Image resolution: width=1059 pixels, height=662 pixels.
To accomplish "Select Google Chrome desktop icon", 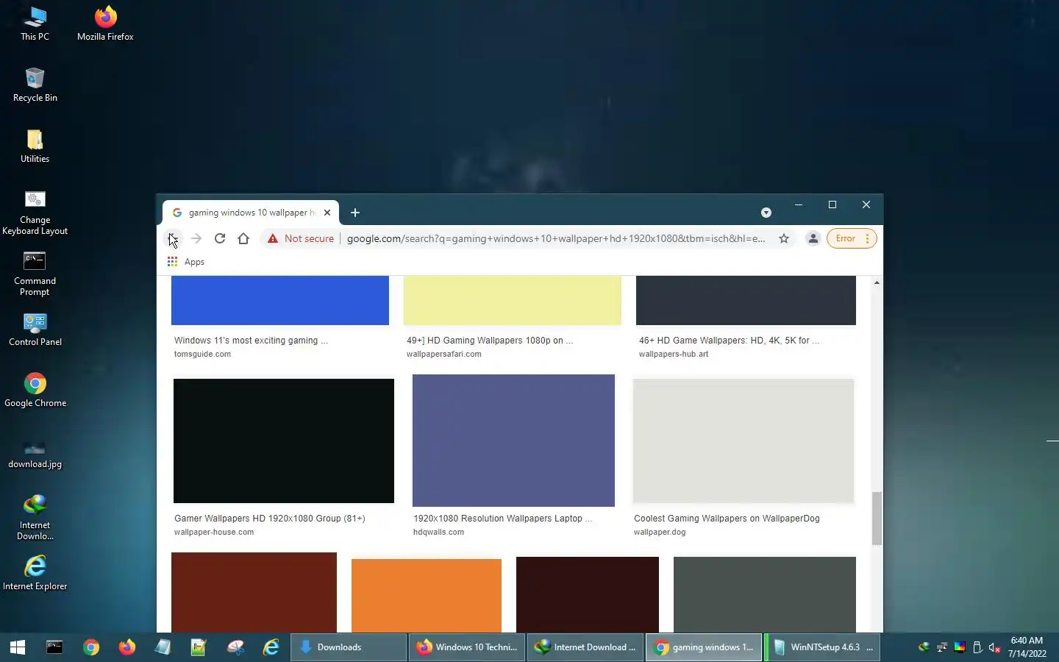I will point(35,390).
